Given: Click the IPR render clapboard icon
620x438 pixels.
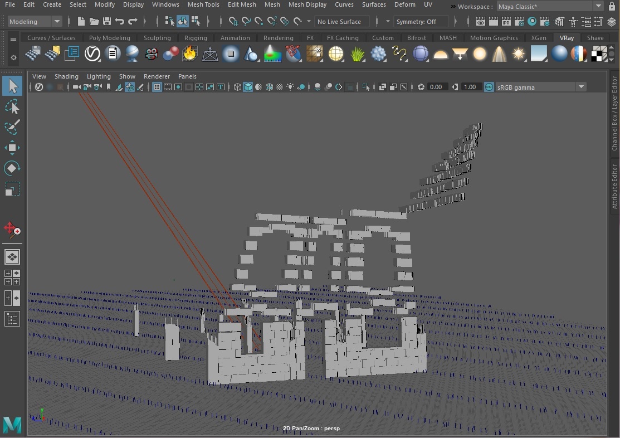Looking at the screenshot, I should pos(506,21).
